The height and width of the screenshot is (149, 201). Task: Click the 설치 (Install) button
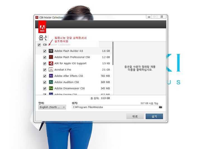tap(154, 116)
